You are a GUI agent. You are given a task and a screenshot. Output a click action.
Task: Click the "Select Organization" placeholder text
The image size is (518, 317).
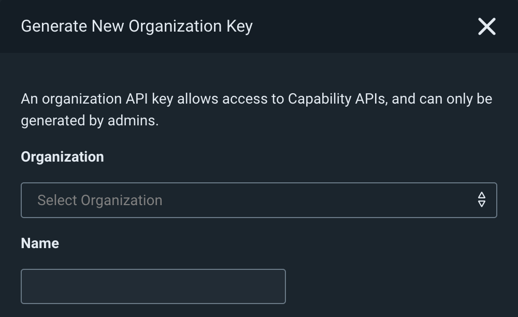(x=100, y=200)
